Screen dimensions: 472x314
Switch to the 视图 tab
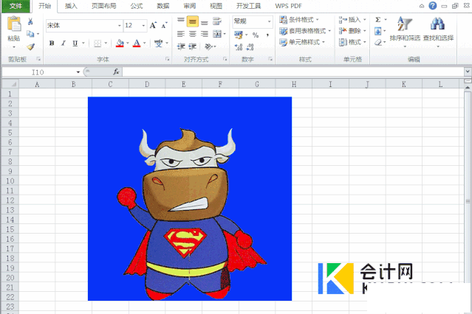216,6
